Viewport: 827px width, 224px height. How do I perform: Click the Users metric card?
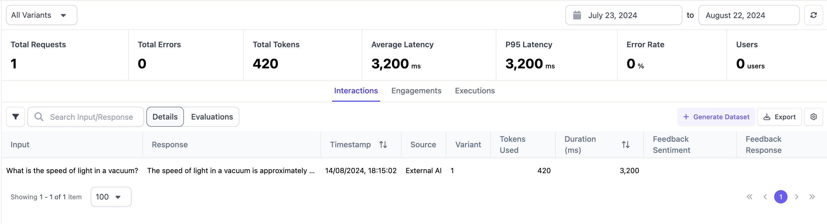coord(777,55)
